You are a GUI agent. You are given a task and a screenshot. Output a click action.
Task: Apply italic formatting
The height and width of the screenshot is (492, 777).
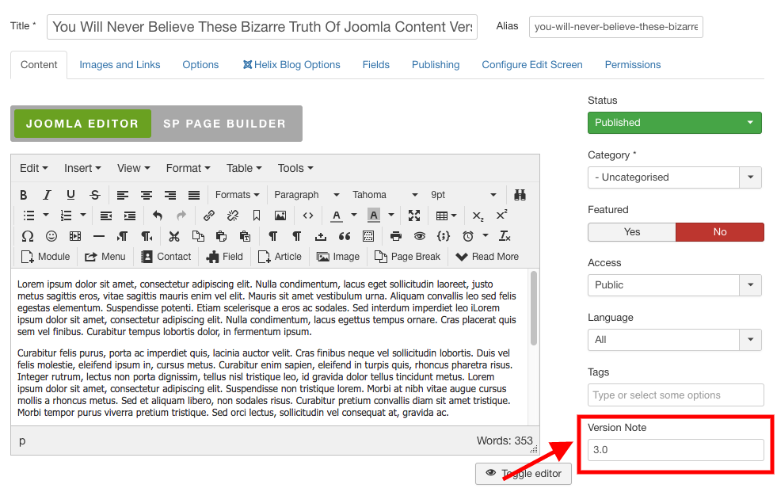[x=46, y=194]
